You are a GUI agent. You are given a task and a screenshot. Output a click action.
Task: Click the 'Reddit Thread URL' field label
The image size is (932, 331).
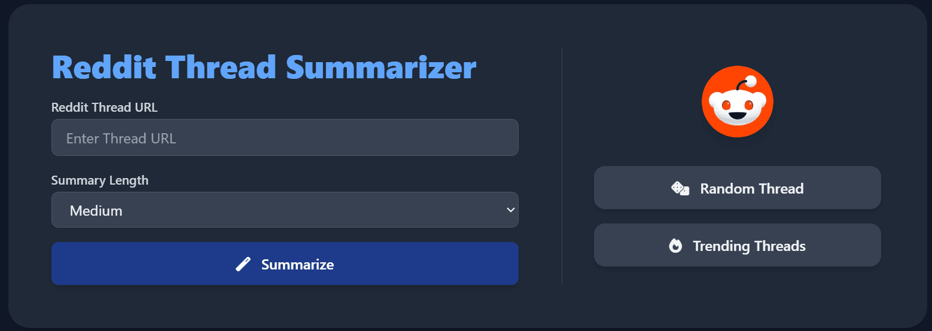tap(105, 108)
